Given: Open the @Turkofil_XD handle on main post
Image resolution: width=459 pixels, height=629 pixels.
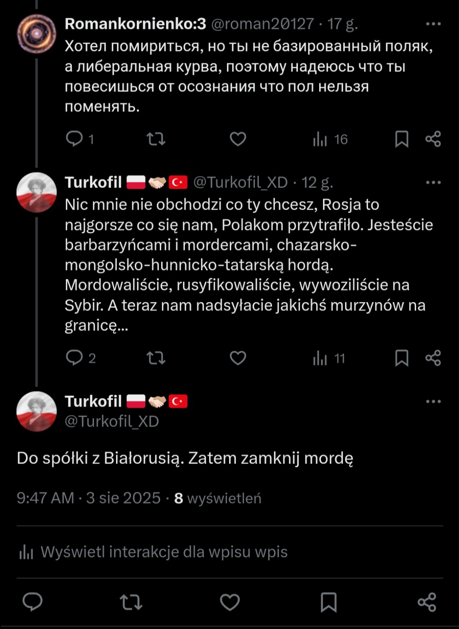Looking at the screenshot, I should pyautogui.click(x=112, y=421).
